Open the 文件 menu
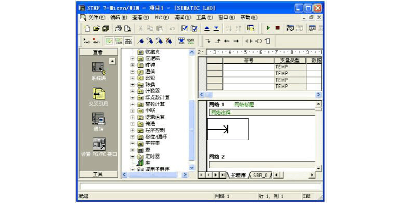 pyautogui.click(x=96, y=17)
